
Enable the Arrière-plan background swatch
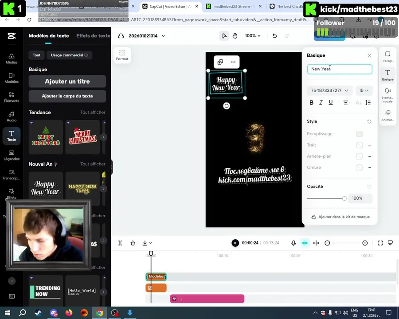tap(359, 156)
